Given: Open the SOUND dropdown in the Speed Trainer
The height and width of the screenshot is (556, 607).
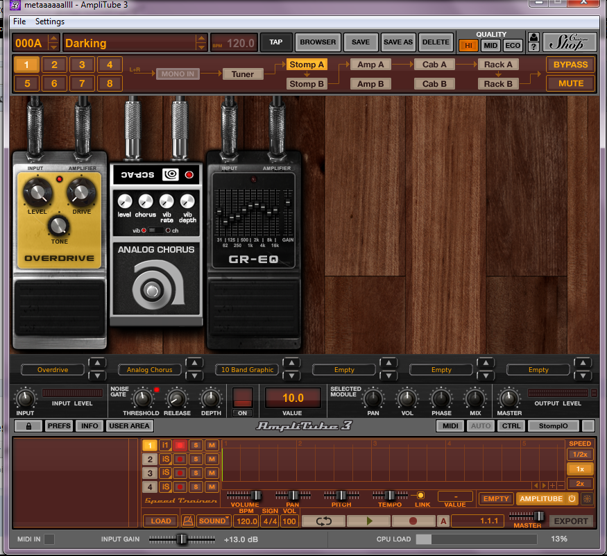Looking at the screenshot, I should 214,521.
